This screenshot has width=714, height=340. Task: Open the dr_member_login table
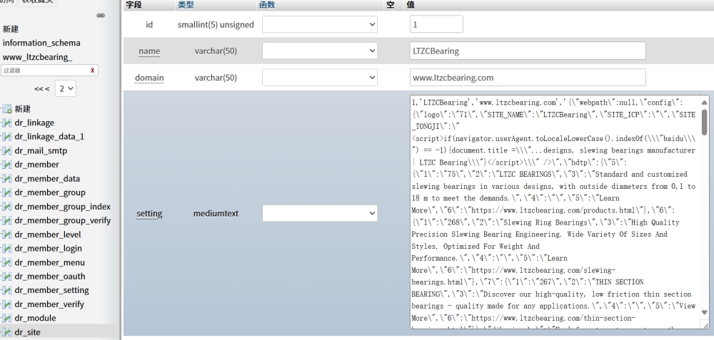(x=49, y=249)
